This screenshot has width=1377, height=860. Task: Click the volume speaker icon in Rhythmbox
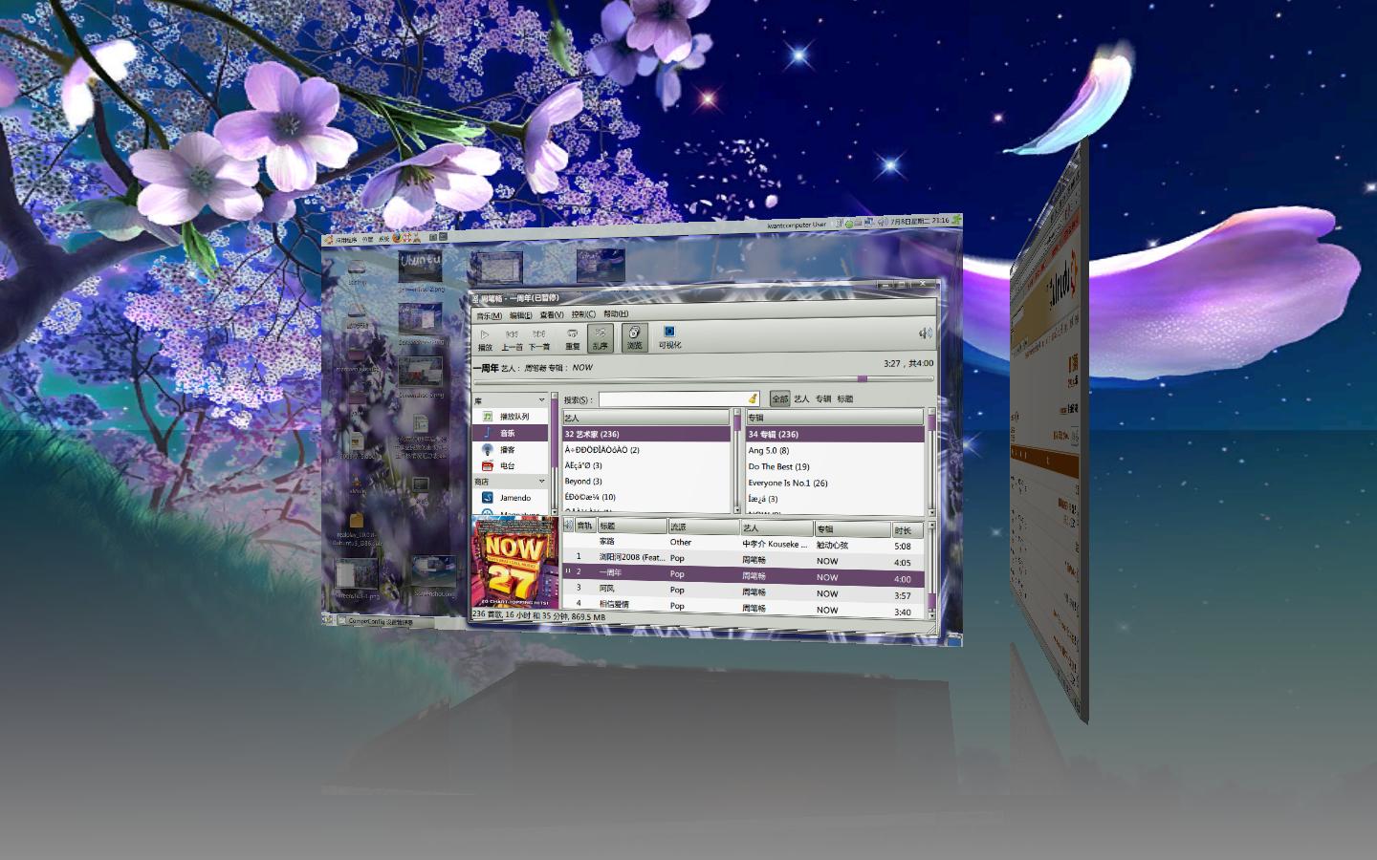point(925,333)
